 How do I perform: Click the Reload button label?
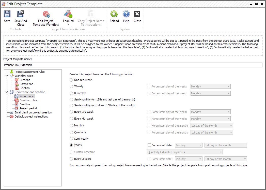[x=114, y=21]
